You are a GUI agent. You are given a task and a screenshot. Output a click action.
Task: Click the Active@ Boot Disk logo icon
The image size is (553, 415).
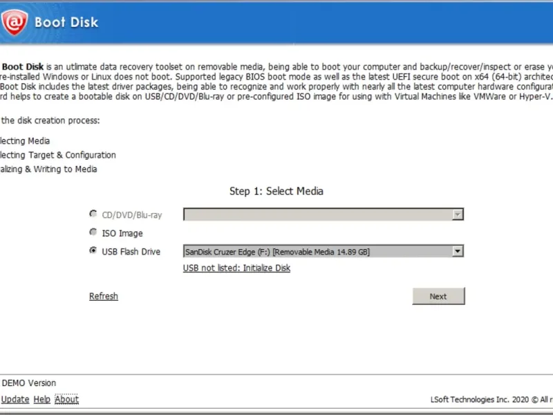[x=13, y=22]
